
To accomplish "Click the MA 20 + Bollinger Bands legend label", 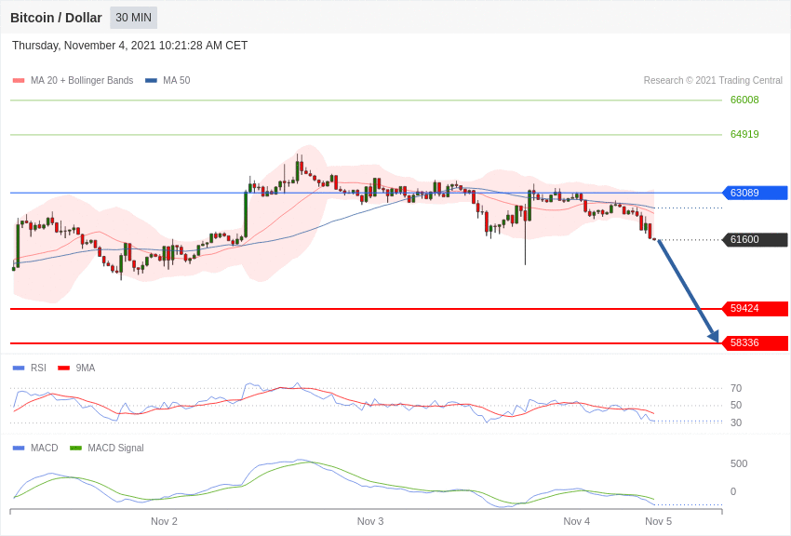I will (82, 80).
